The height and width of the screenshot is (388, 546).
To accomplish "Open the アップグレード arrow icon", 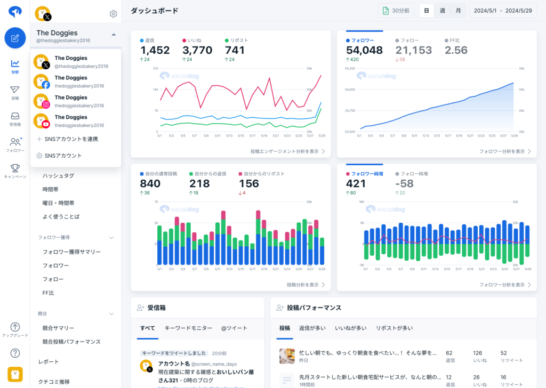I will click(x=14, y=328).
